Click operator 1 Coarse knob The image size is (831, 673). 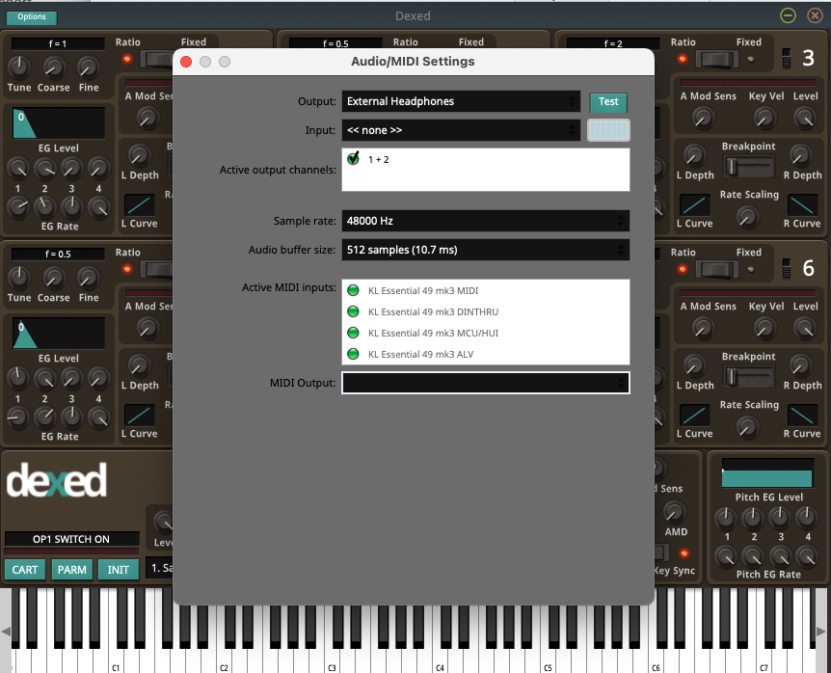pyautogui.click(x=53, y=67)
